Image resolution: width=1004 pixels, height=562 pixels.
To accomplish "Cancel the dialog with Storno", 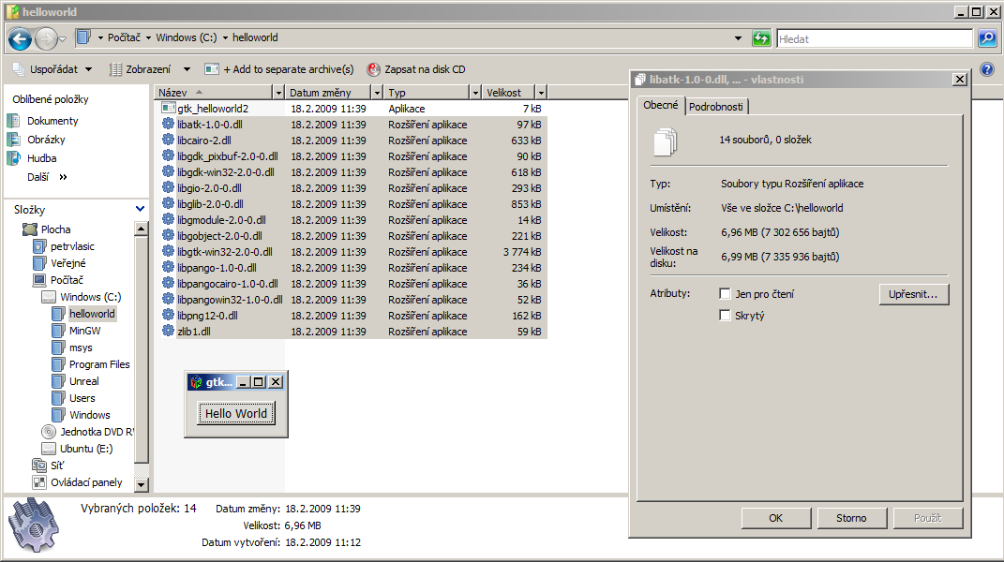I will point(851,518).
